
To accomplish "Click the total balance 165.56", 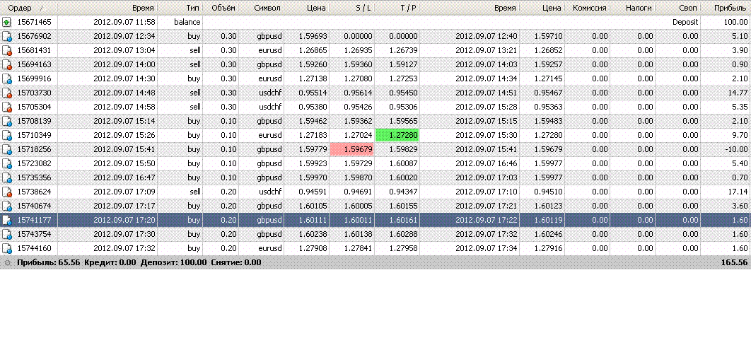I will point(734,262).
